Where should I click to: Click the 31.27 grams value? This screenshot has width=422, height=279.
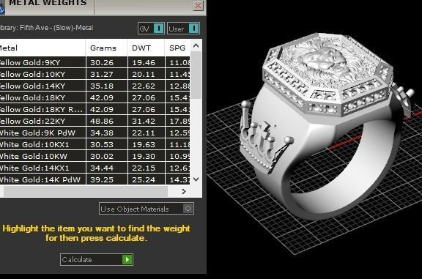(x=102, y=74)
